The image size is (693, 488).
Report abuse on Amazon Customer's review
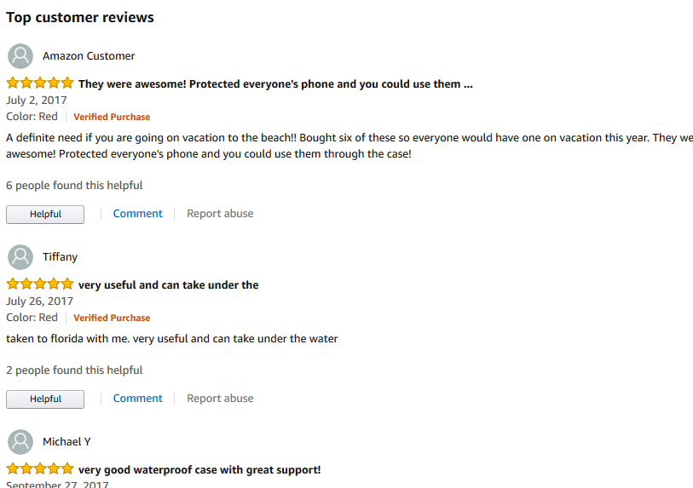pyautogui.click(x=220, y=214)
